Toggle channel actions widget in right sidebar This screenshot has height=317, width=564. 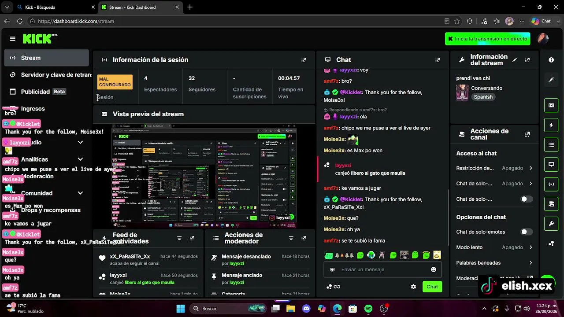(551, 204)
